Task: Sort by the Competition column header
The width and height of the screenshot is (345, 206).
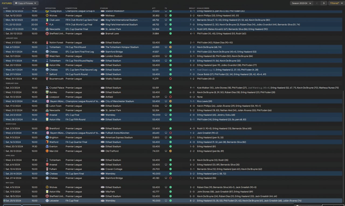Action: 71,8
